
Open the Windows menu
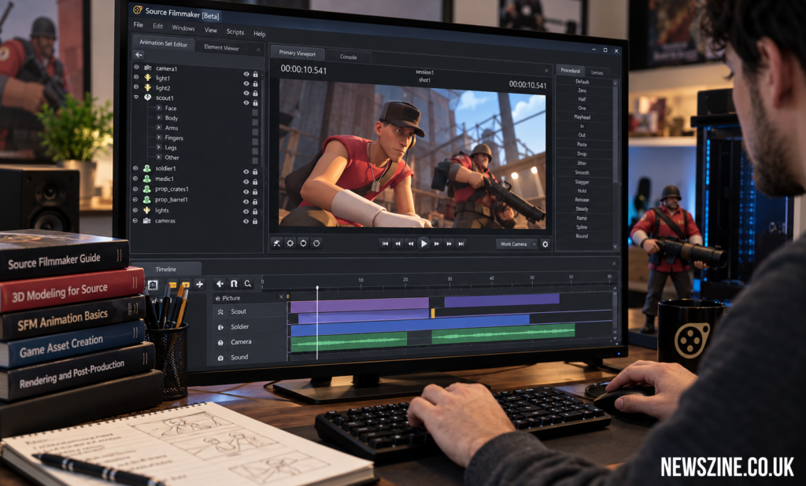pos(183,28)
